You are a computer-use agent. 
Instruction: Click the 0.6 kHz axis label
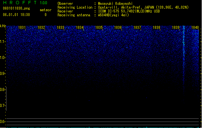click(x=3, y=122)
